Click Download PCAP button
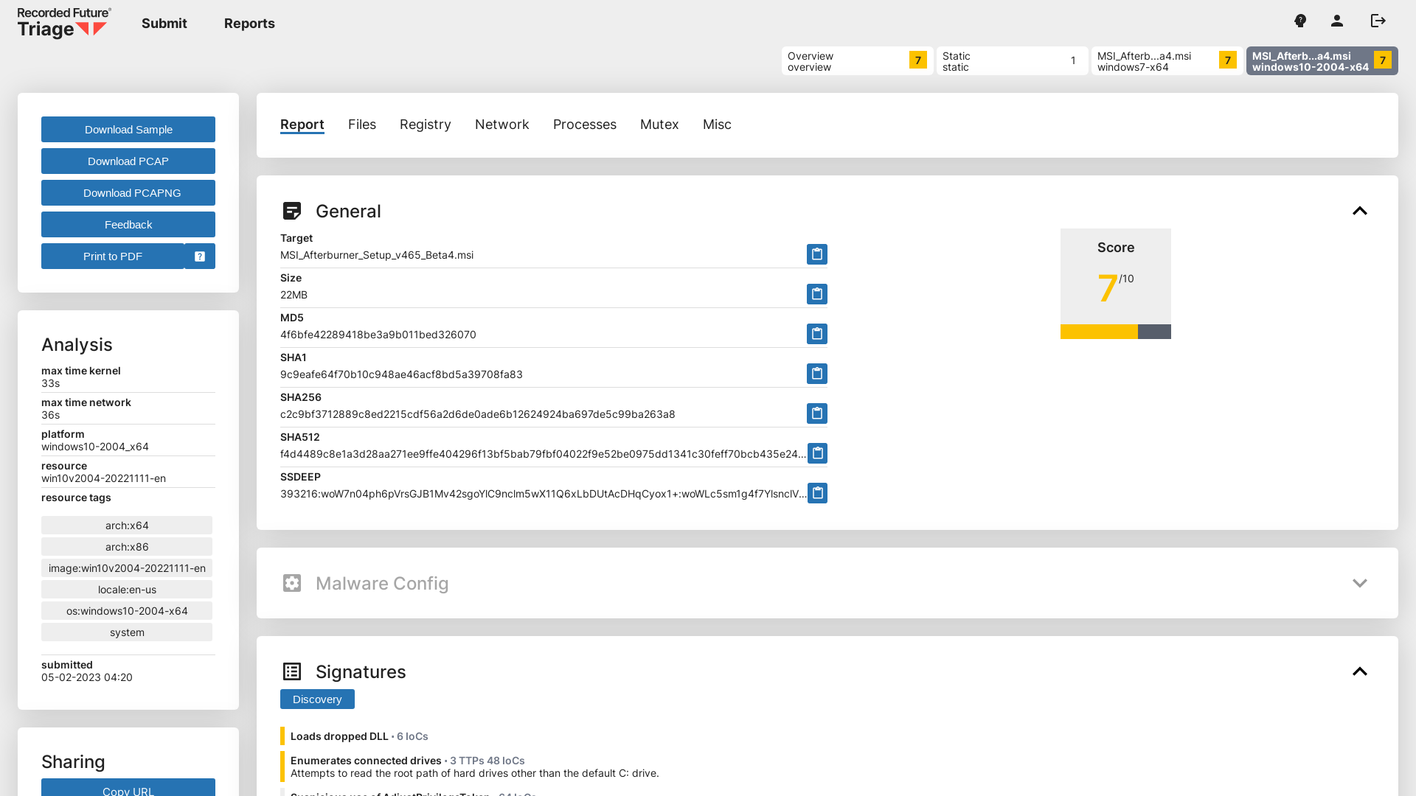 point(128,161)
